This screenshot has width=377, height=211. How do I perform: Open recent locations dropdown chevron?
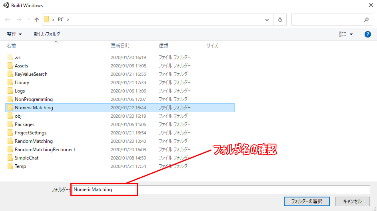point(28,20)
